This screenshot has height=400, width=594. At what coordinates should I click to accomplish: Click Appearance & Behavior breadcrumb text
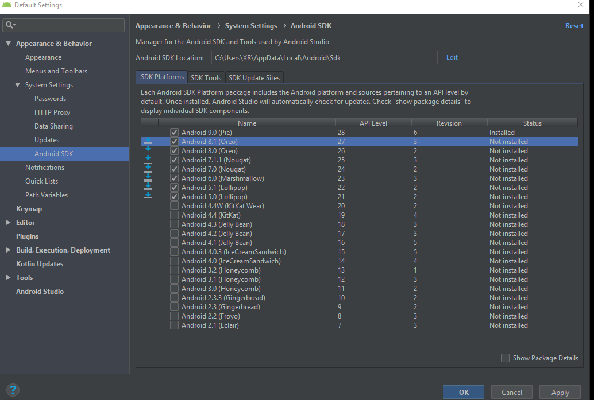click(173, 26)
